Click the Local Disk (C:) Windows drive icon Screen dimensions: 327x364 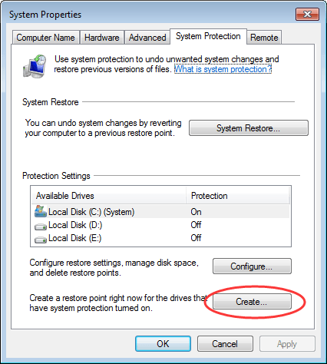tap(41, 211)
